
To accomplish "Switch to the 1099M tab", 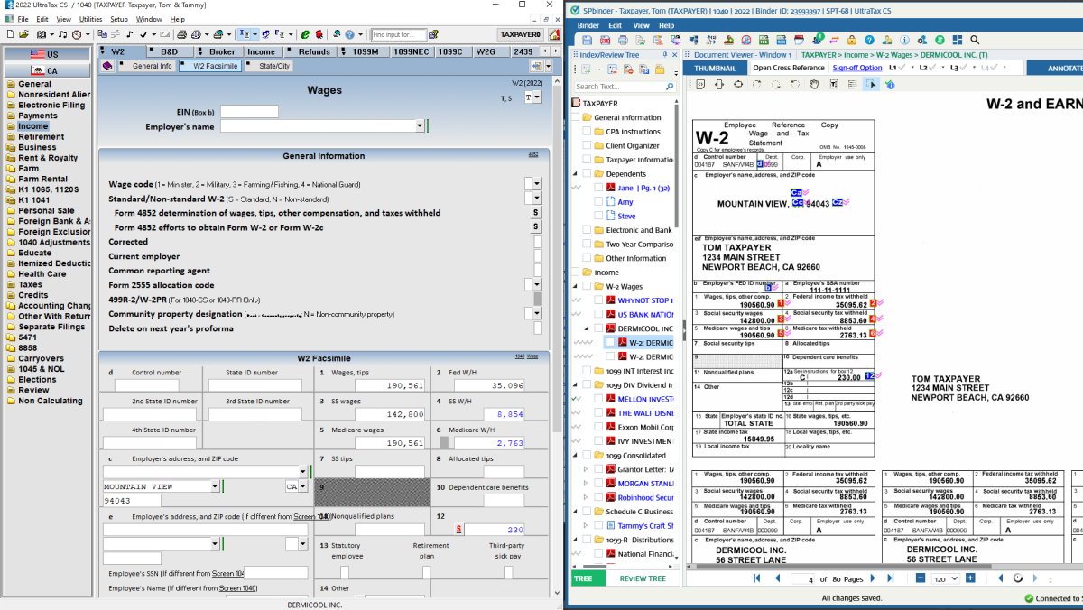I will 365,51.
